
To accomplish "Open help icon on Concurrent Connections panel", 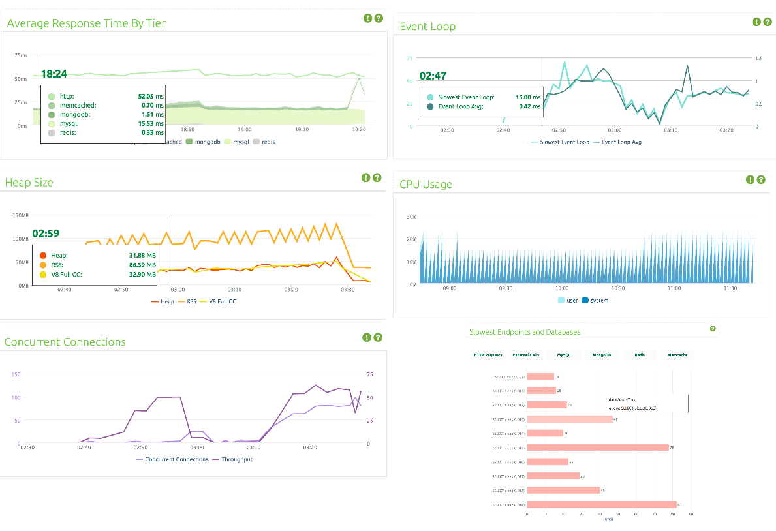I will point(378,337).
